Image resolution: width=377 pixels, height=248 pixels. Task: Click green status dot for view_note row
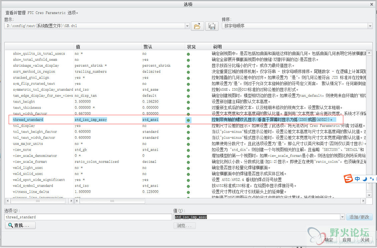(188, 150)
